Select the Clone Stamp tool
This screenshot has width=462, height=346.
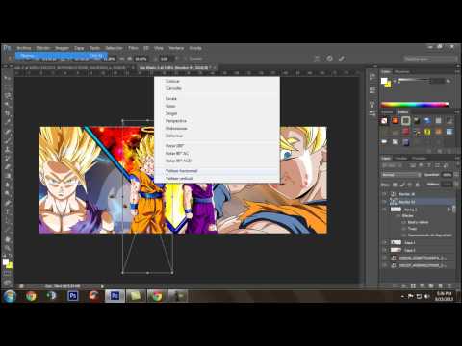(8, 149)
